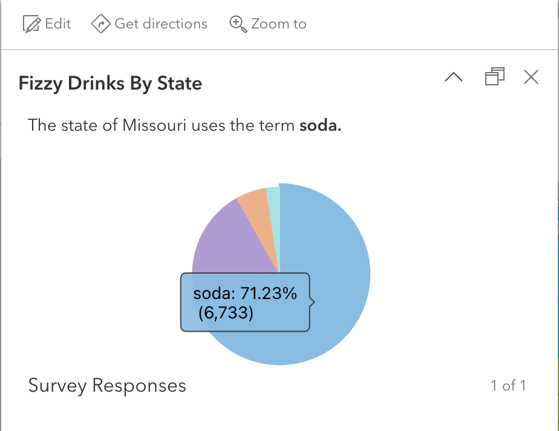The width and height of the screenshot is (559, 431).
Task: Click the soda: 71.23% tooltip text
Action: pyautogui.click(x=245, y=295)
